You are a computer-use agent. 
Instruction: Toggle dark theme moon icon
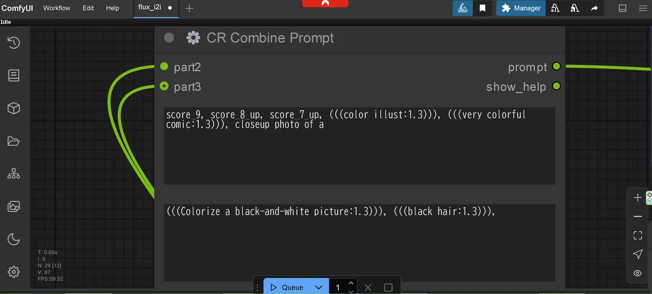click(14, 239)
